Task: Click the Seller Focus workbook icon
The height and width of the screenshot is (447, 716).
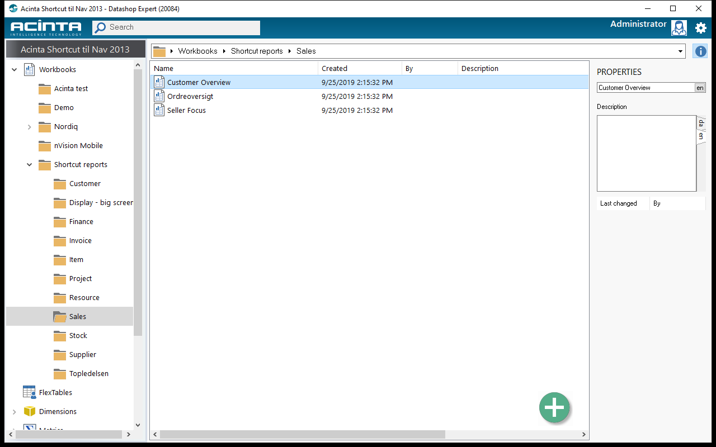Action: pos(159,110)
